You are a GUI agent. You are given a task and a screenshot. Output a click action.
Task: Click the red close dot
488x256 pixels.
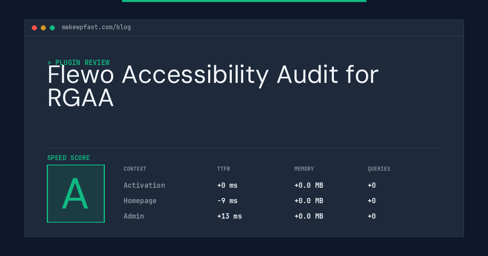34,28
